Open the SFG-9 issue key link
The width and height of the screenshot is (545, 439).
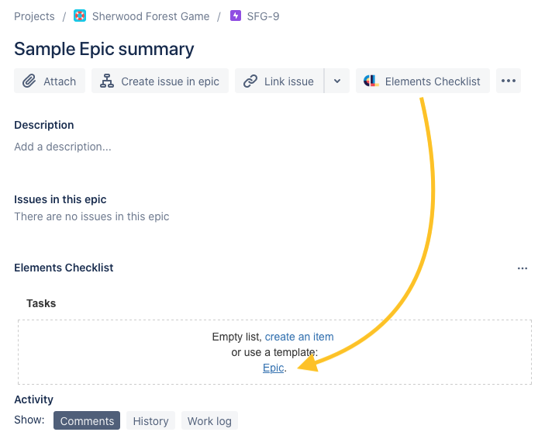[263, 16]
